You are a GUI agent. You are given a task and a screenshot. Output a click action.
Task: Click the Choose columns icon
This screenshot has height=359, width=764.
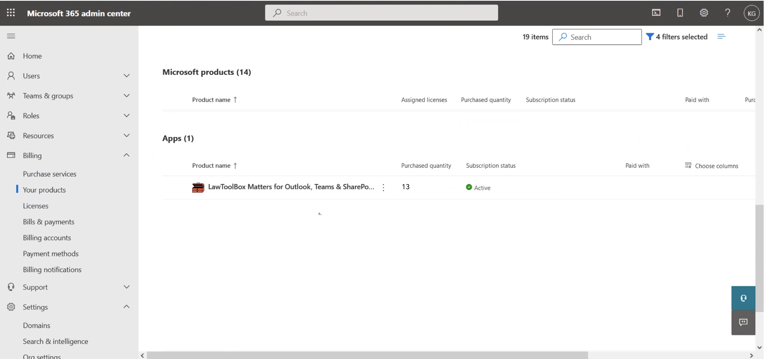pos(688,166)
